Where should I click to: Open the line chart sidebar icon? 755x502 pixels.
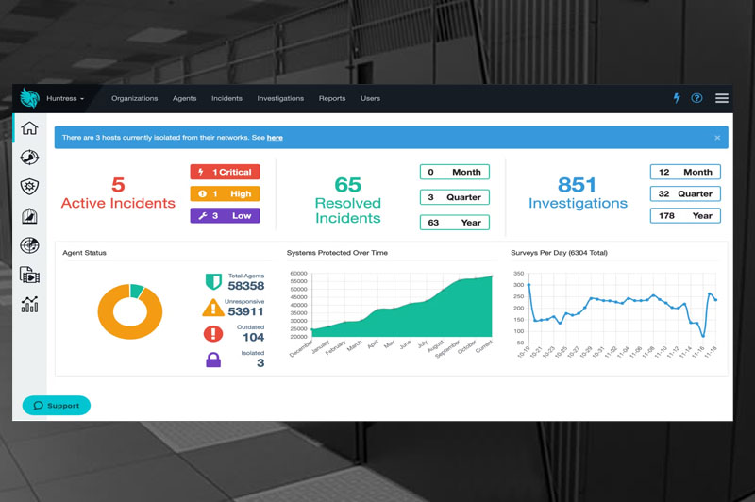click(29, 304)
